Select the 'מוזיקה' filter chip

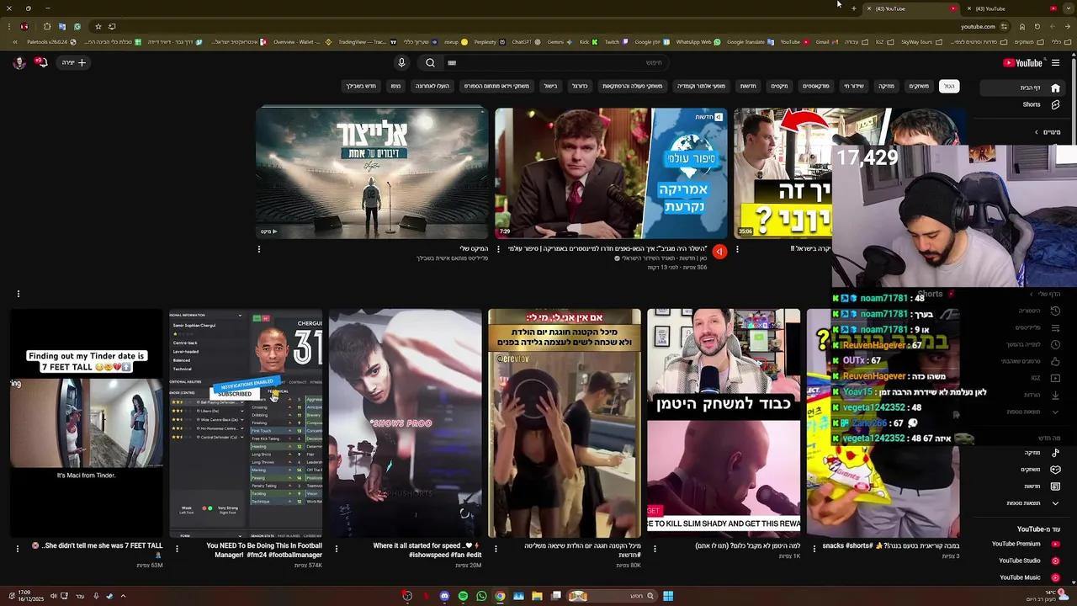point(887,86)
